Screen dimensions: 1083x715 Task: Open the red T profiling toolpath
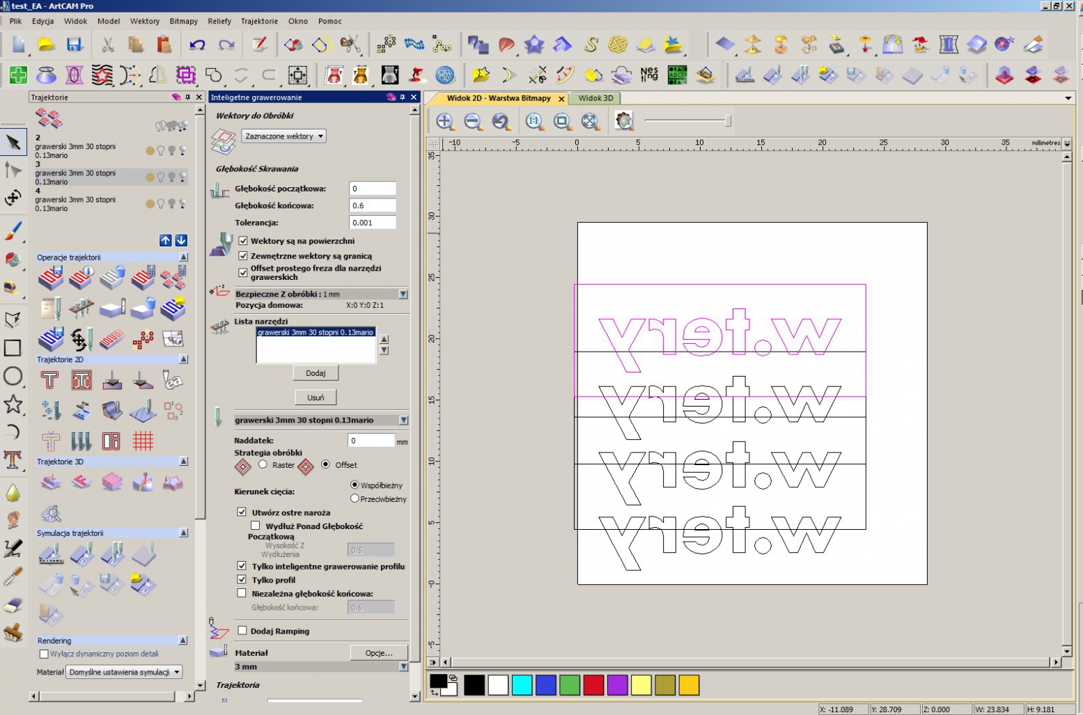[x=49, y=379]
